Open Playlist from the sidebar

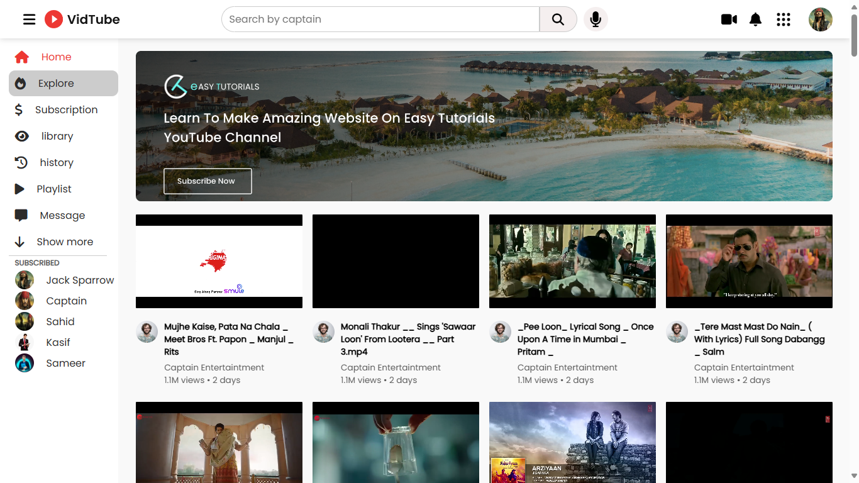55,189
